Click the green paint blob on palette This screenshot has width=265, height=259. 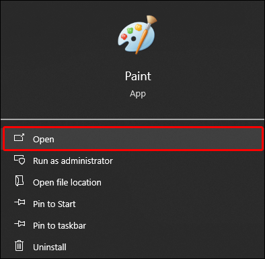pos(130,30)
